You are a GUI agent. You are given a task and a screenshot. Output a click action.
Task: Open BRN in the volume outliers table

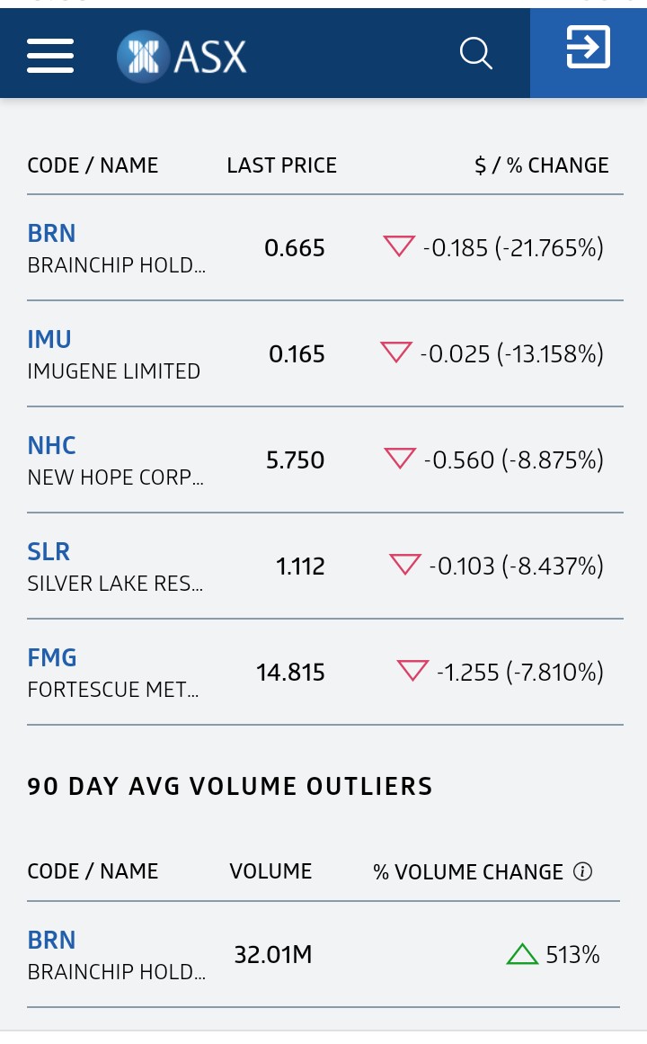(x=51, y=941)
